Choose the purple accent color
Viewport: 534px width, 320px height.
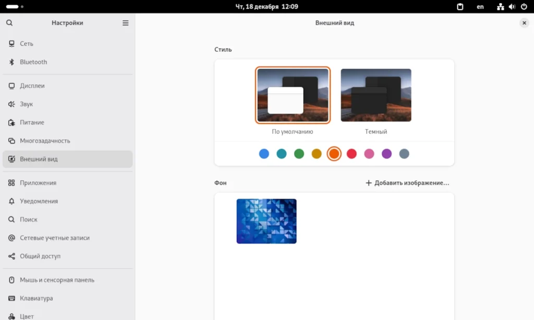pyautogui.click(x=386, y=154)
